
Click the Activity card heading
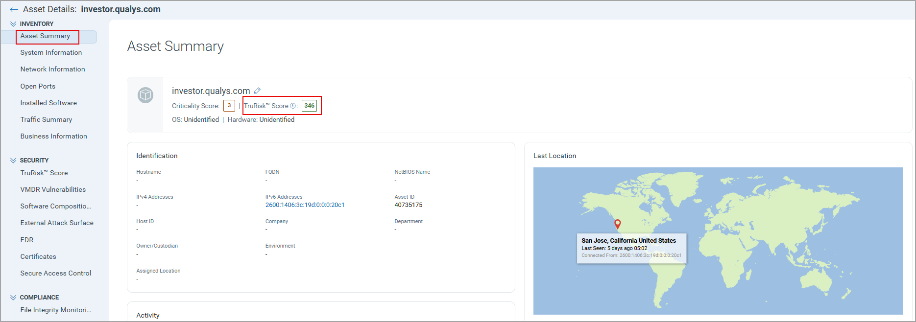(148, 315)
